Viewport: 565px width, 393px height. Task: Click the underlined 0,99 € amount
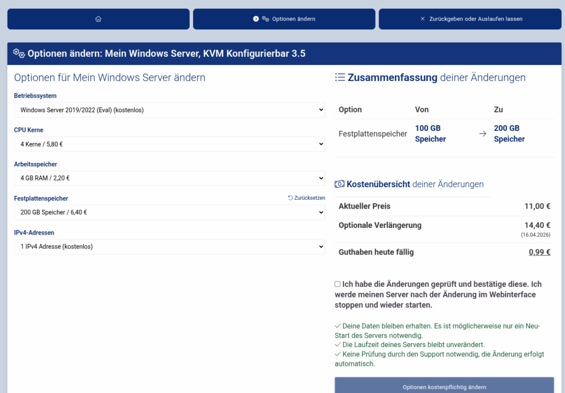pyautogui.click(x=540, y=252)
